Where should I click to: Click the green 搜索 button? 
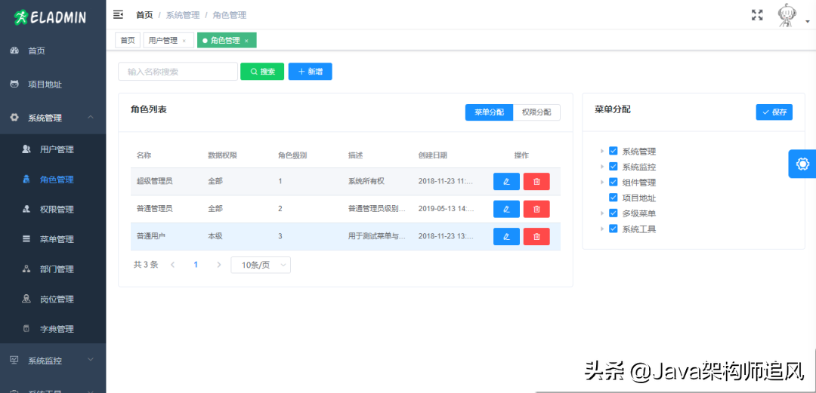(262, 72)
